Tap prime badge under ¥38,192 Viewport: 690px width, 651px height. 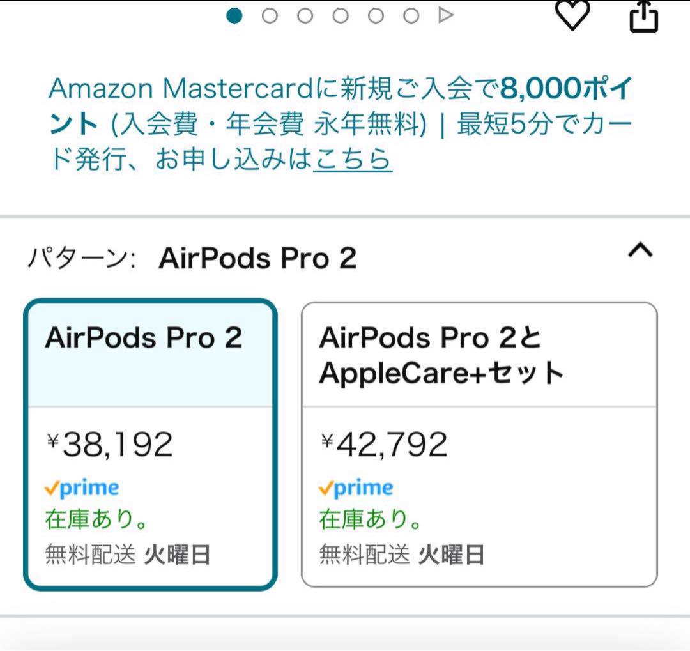(x=82, y=488)
